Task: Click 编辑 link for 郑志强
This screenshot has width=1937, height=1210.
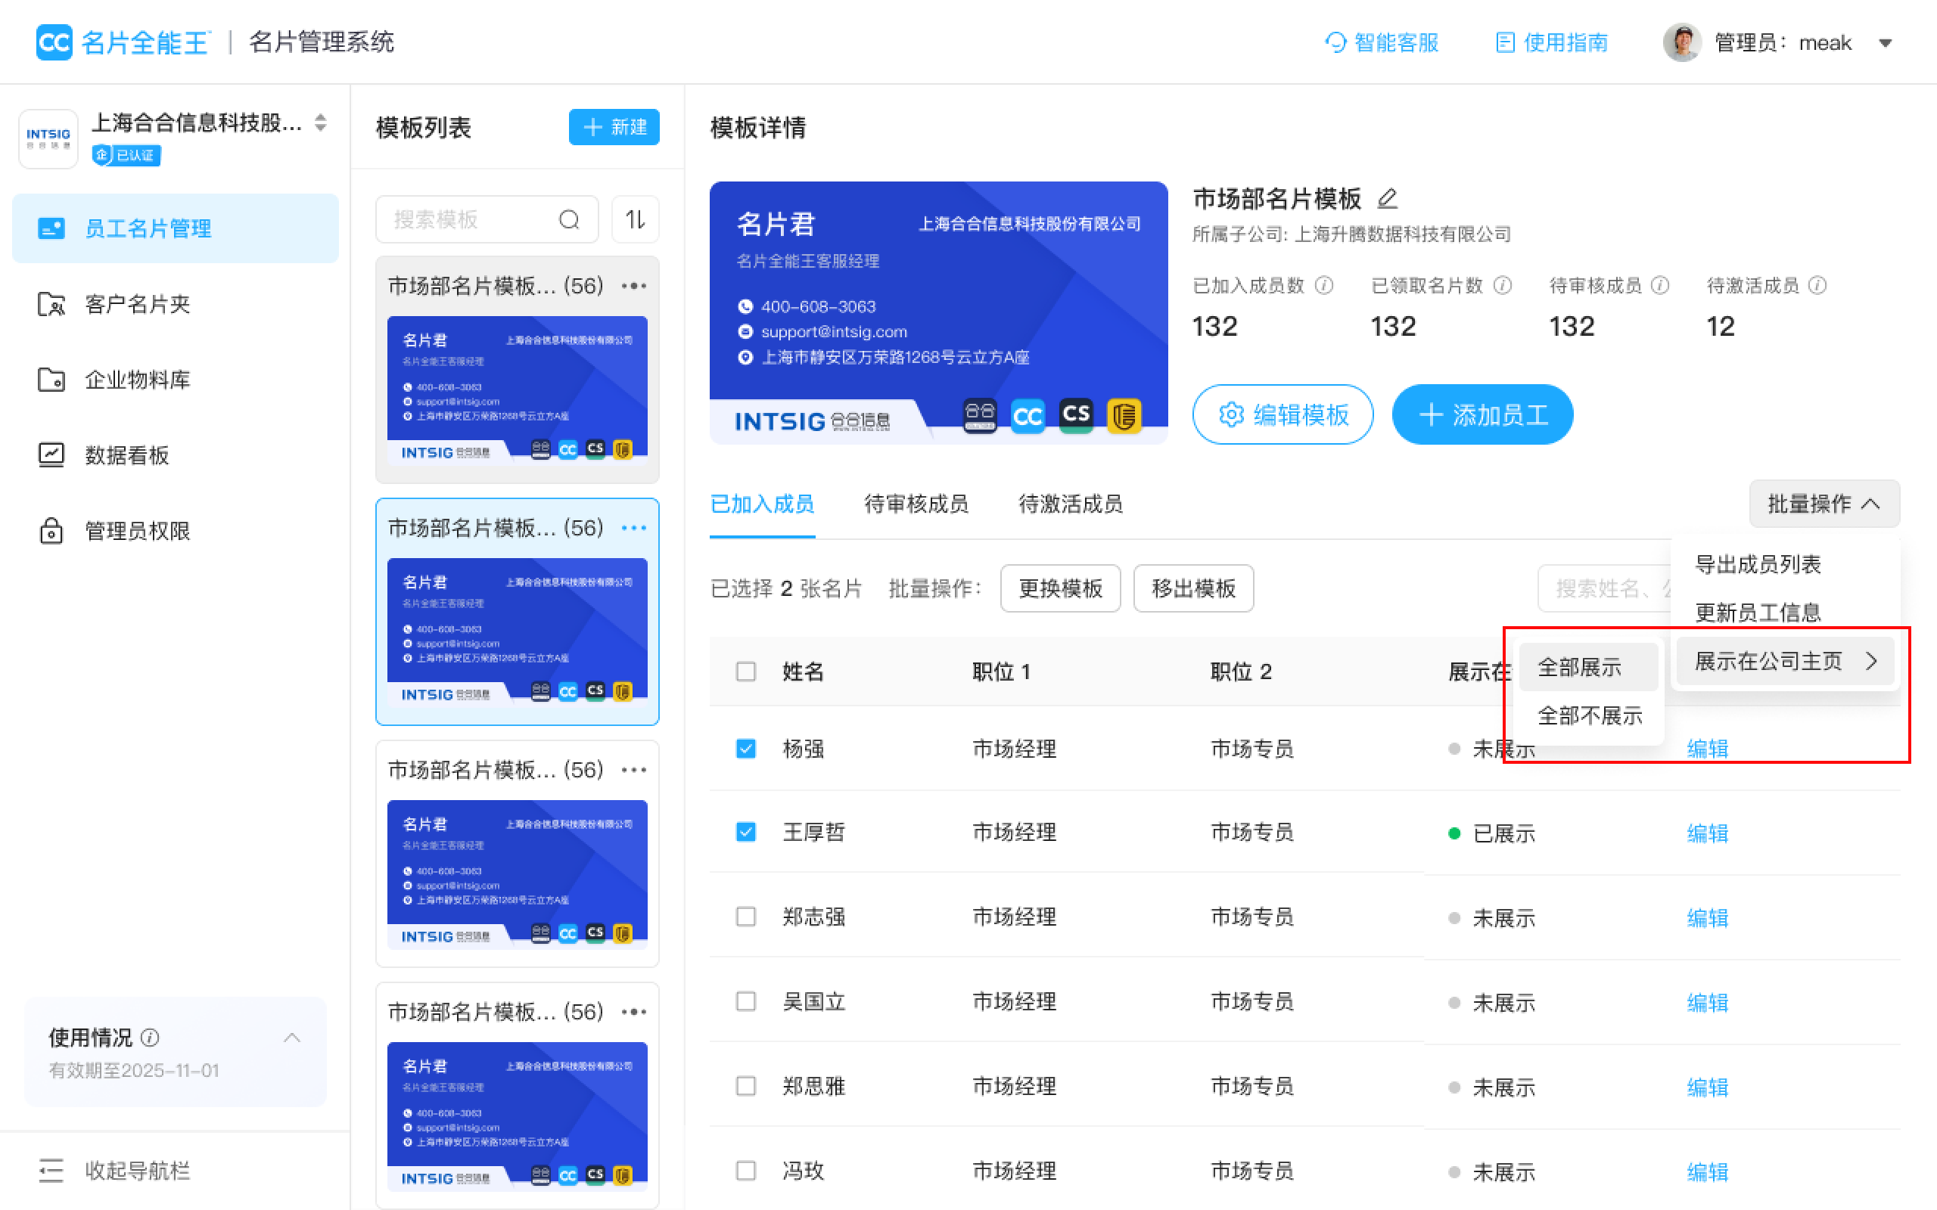Action: [1707, 918]
